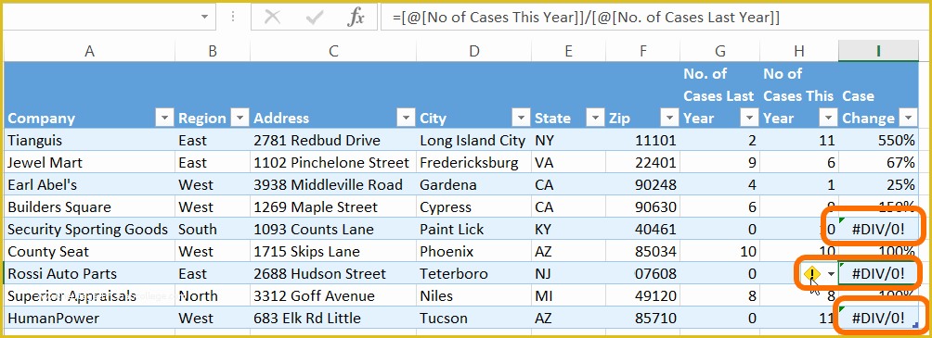Click the Enter checkmark formula bar icon
Image resolution: width=932 pixels, height=338 pixels.
click(x=315, y=18)
